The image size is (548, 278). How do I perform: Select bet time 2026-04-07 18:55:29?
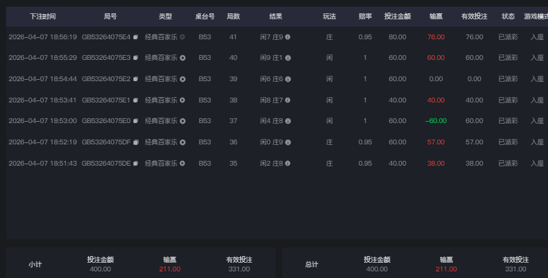pos(43,58)
